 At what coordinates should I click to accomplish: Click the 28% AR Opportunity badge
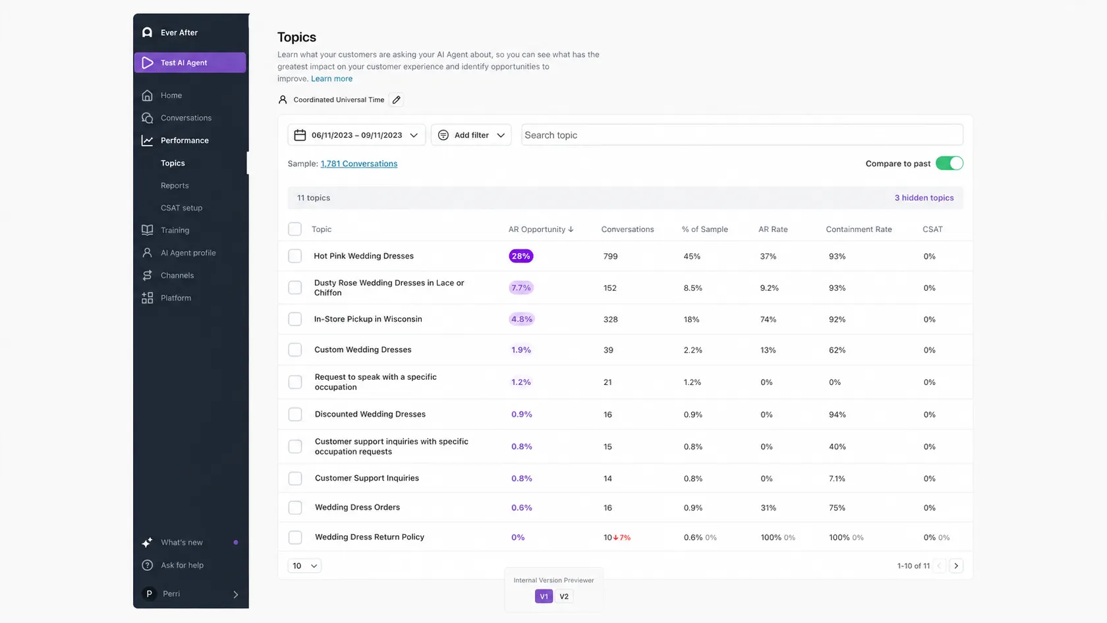click(x=521, y=256)
